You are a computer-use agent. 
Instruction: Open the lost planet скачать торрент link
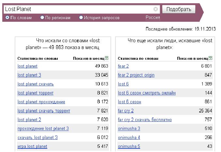pyautogui.click(x=44, y=111)
